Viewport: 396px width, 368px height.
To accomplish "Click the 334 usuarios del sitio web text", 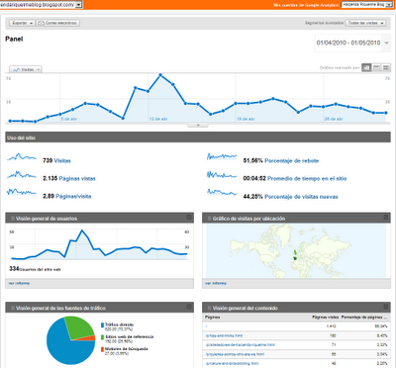I will point(35,269).
